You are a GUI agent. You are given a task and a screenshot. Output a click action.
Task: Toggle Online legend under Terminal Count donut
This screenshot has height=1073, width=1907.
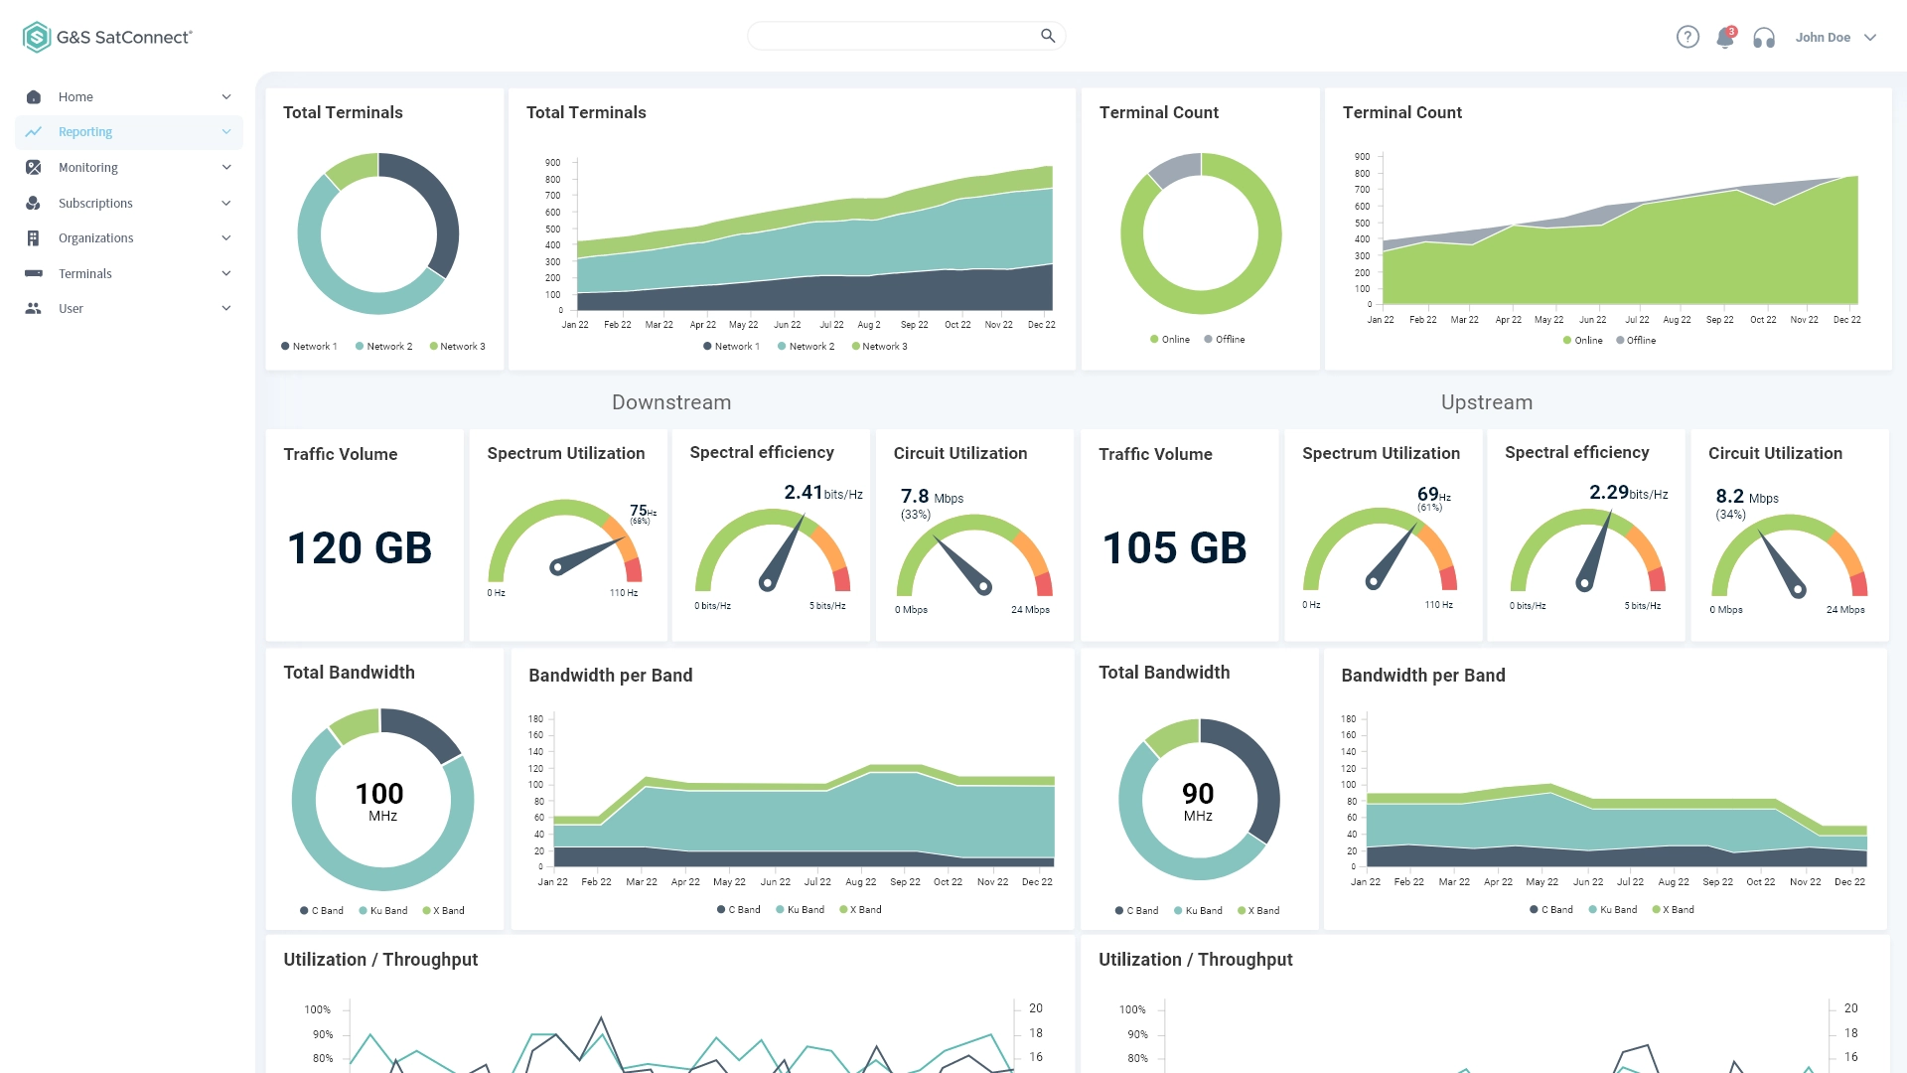pos(1169,340)
